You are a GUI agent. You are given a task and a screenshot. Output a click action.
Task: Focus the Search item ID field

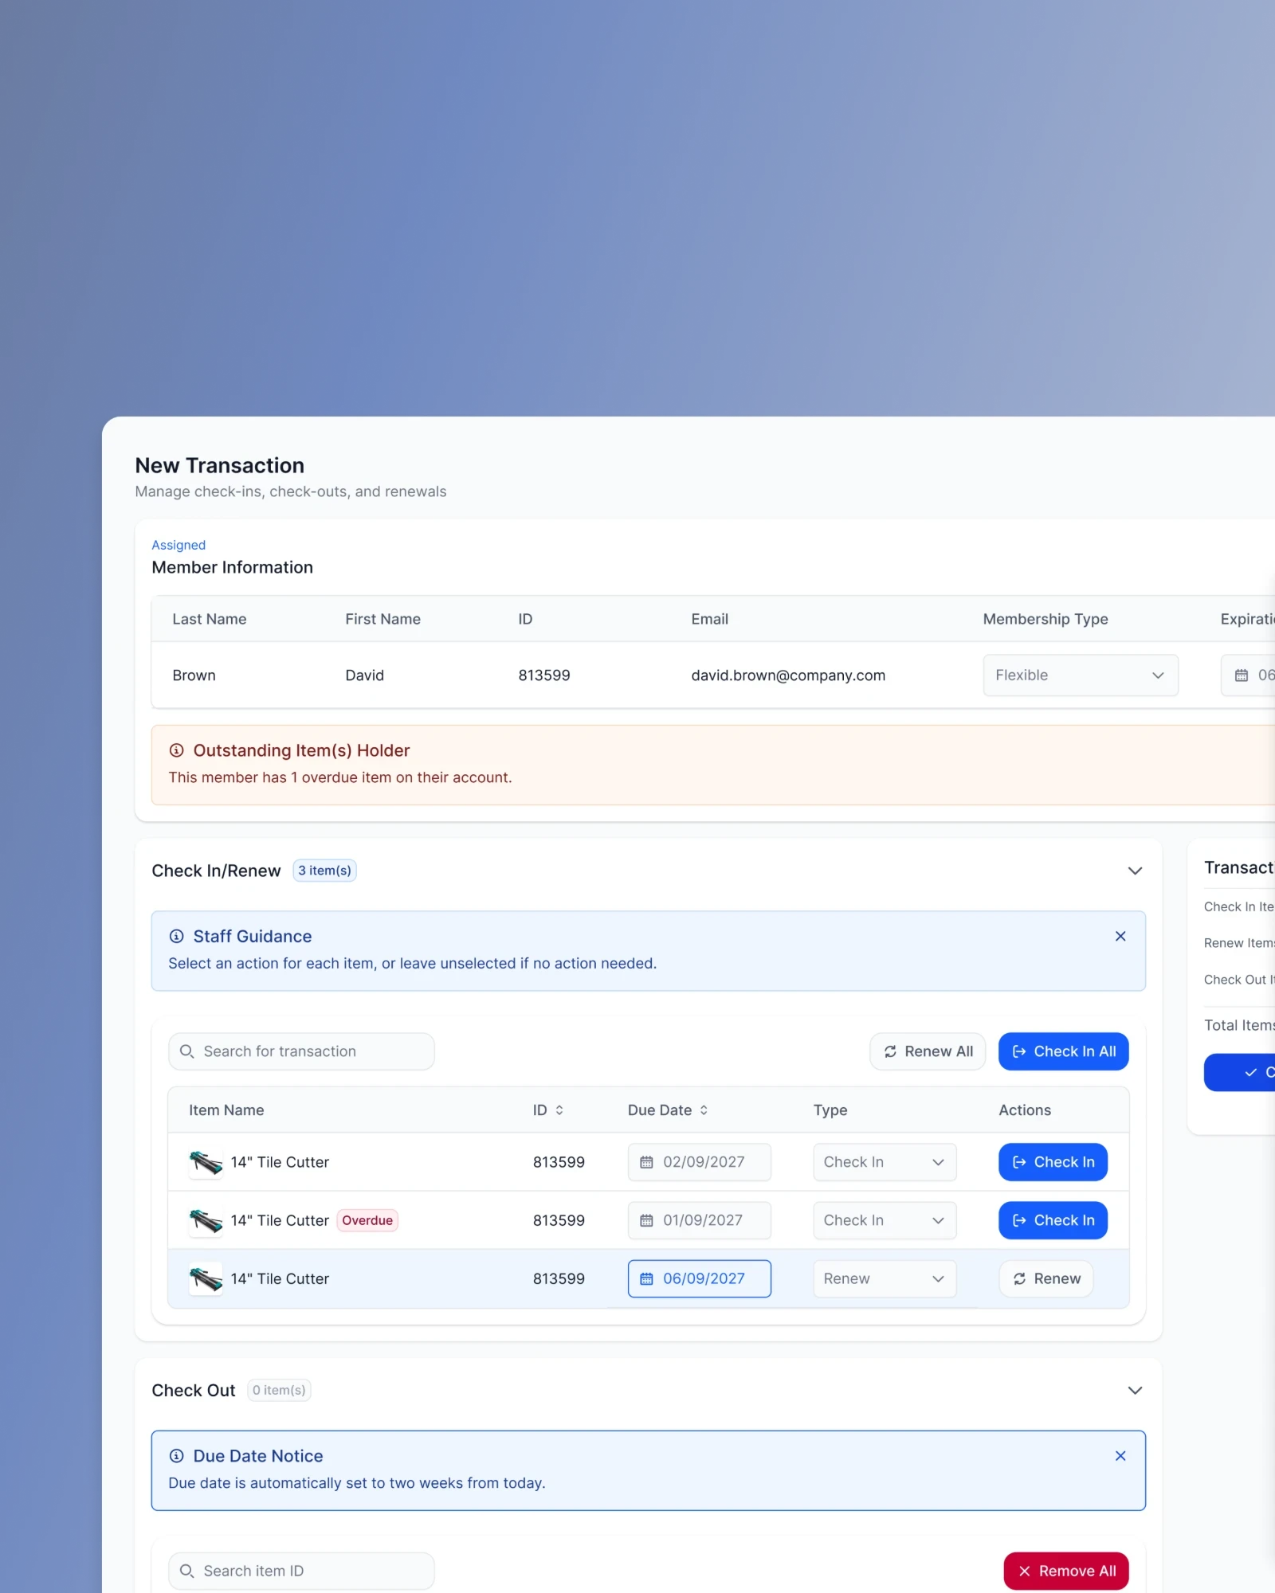click(301, 1571)
